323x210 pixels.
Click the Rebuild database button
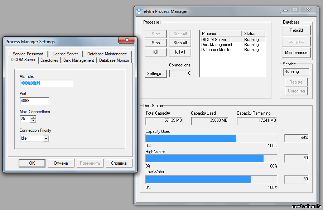[x=296, y=30]
